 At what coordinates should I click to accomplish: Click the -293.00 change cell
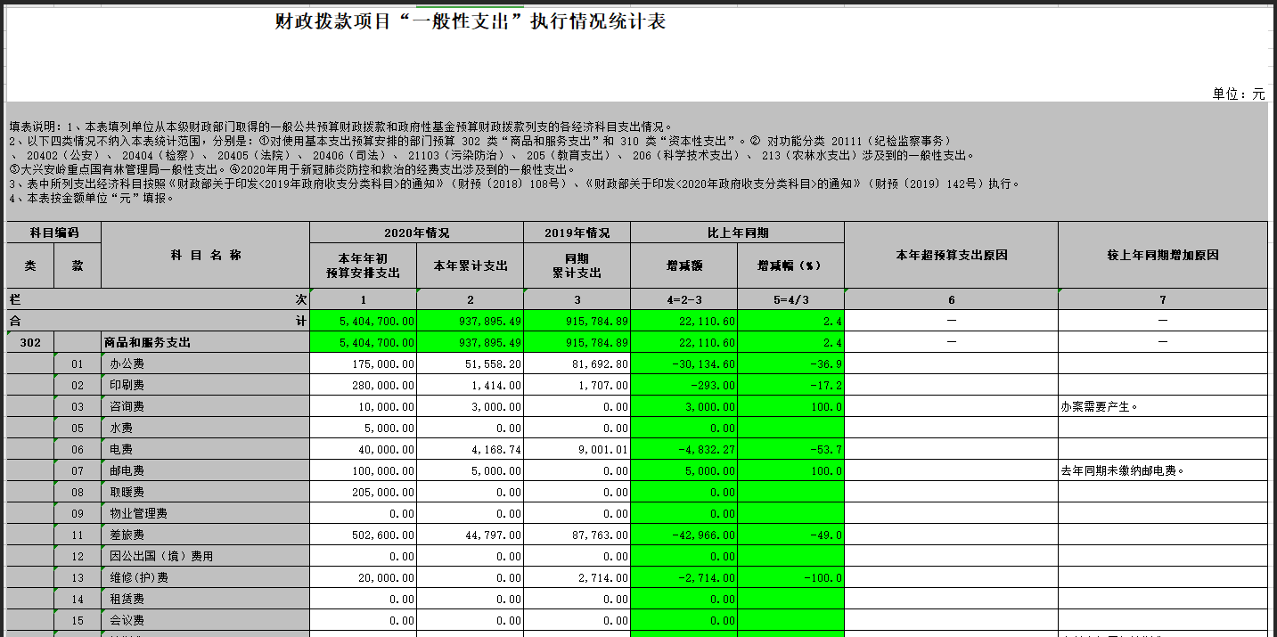tap(684, 385)
